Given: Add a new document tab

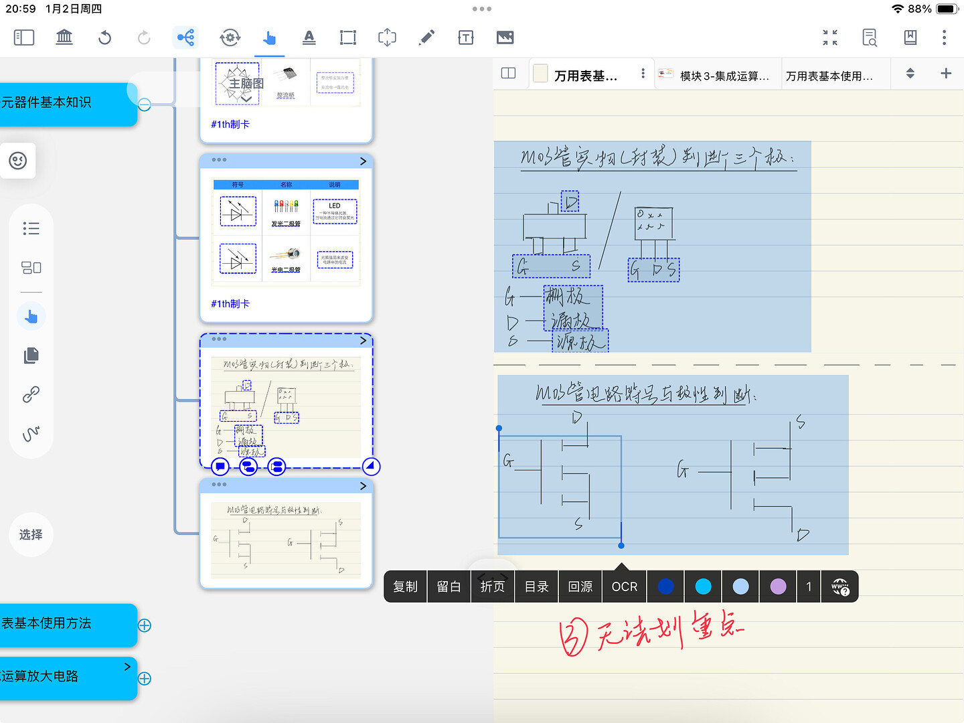Looking at the screenshot, I should coord(945,73).
